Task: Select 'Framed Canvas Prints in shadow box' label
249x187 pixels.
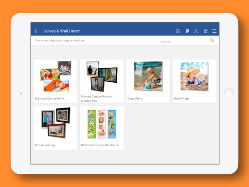Action: tap(97, 98)
